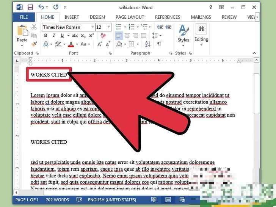This screenshot has width=276, height=207.
Task: Show paragraph marks pilcrow icon
Action: pyautogui.click(x=159, y=44)
